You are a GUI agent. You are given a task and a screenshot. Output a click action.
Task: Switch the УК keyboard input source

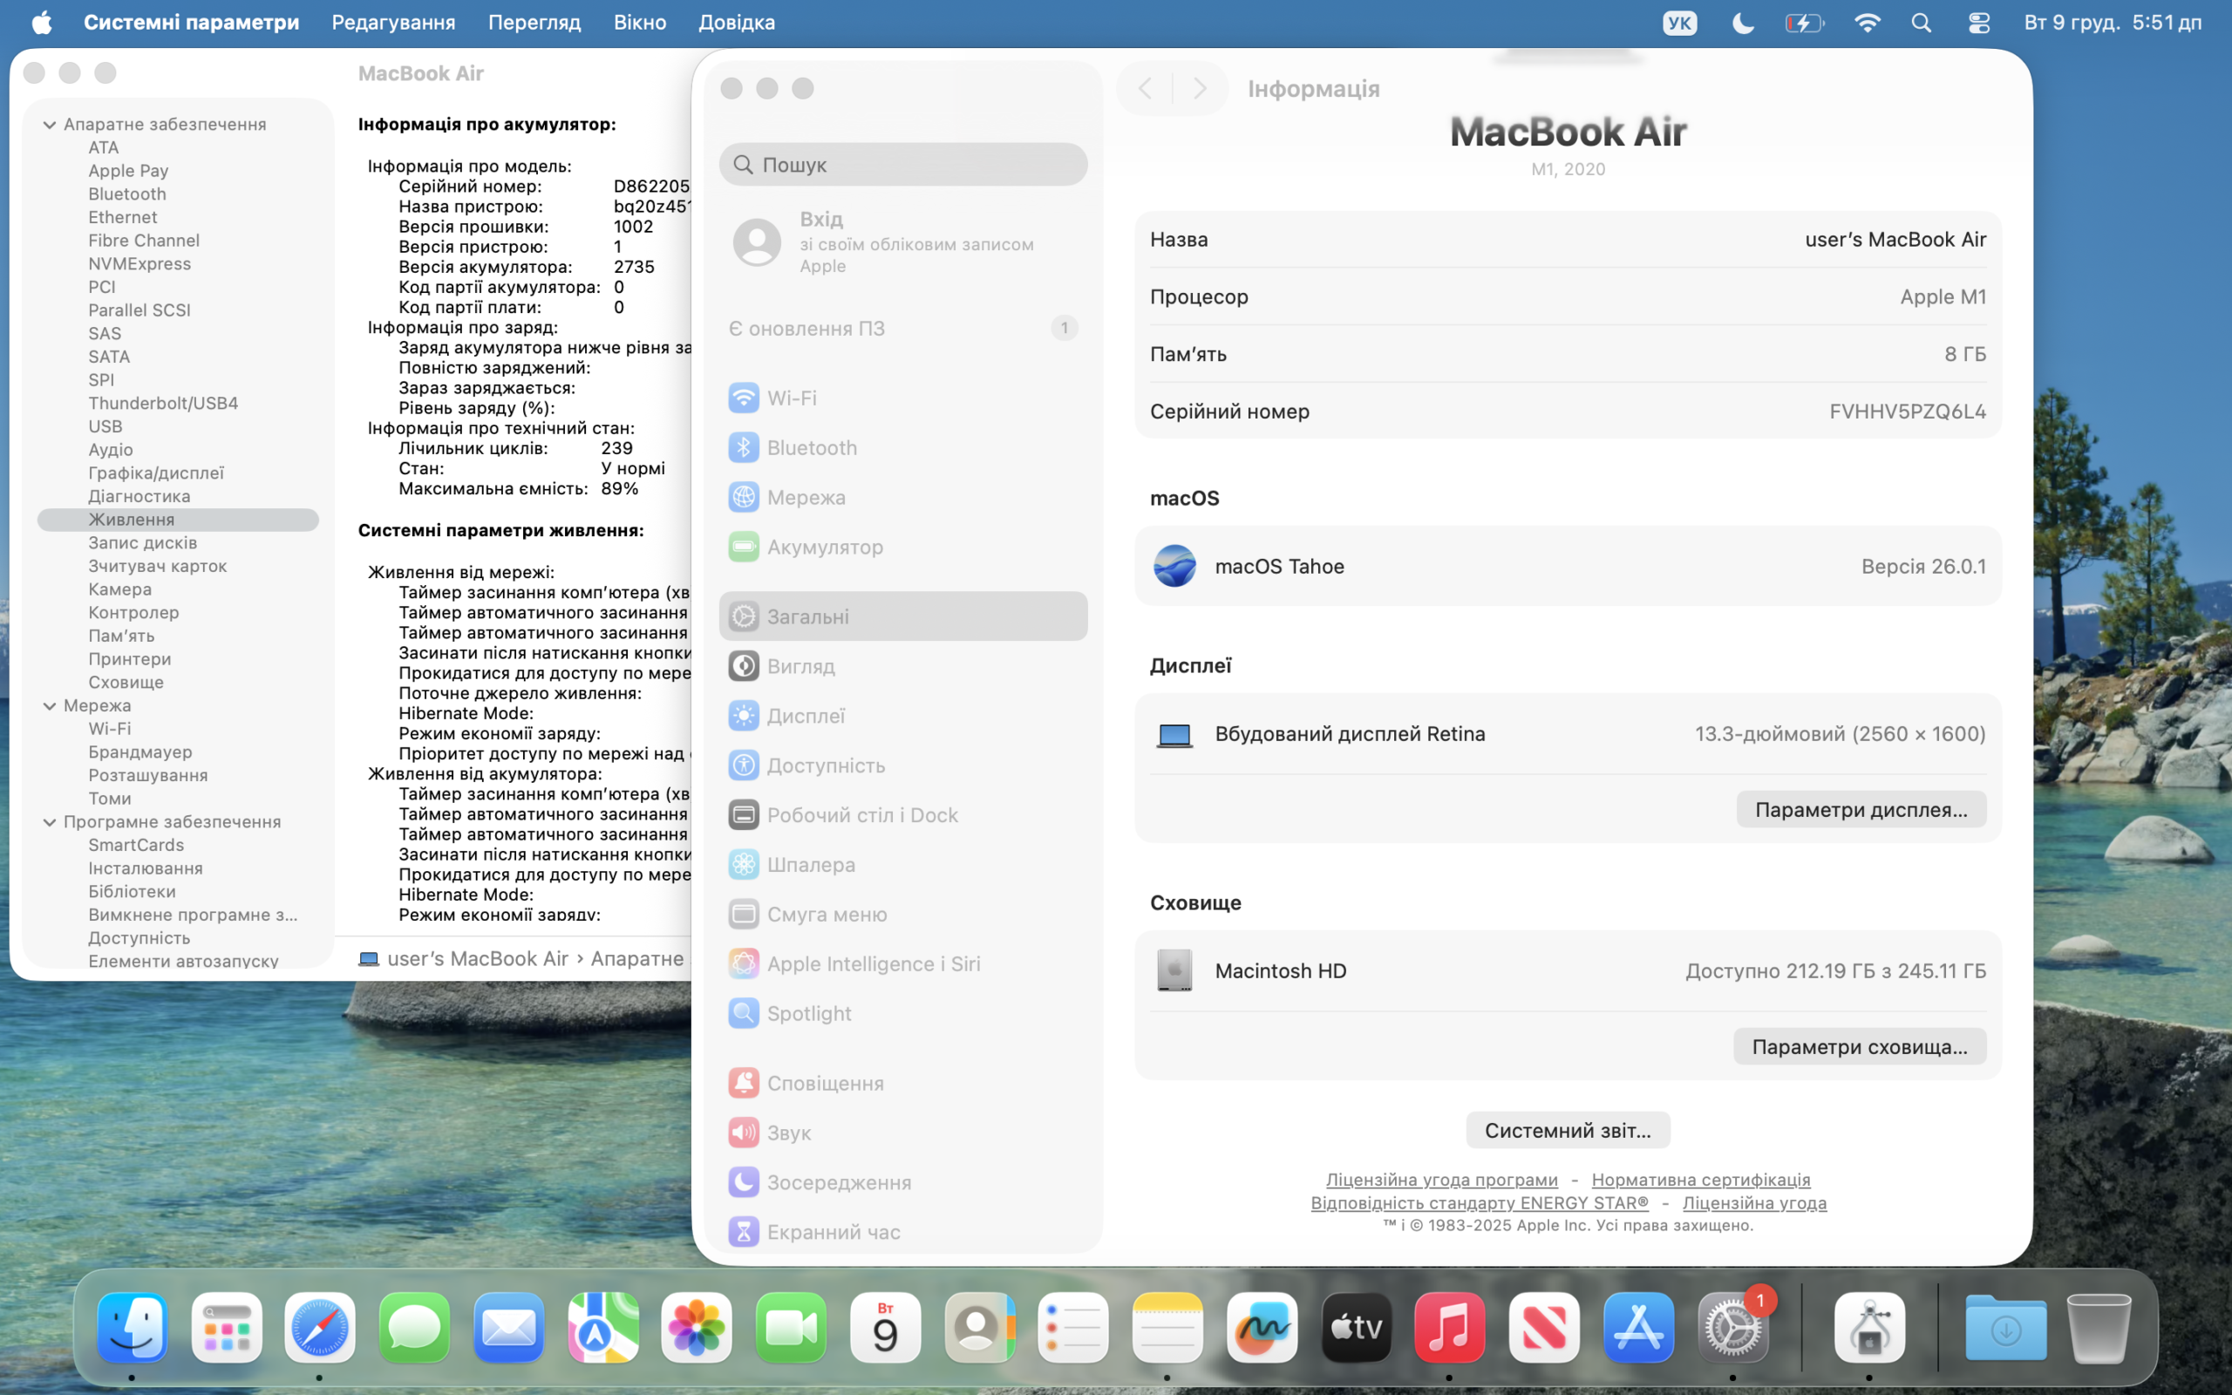coord(1678,22)
